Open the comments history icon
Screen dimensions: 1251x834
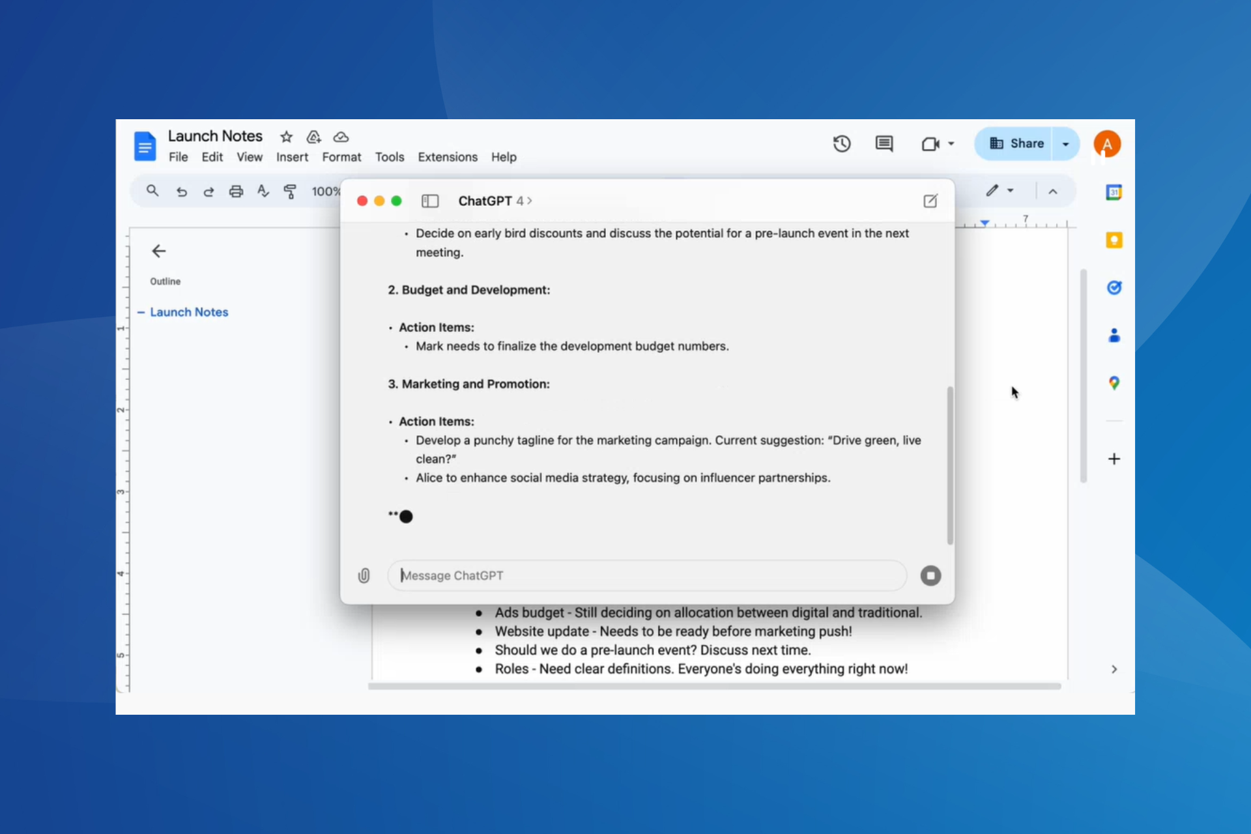(884, 143)
